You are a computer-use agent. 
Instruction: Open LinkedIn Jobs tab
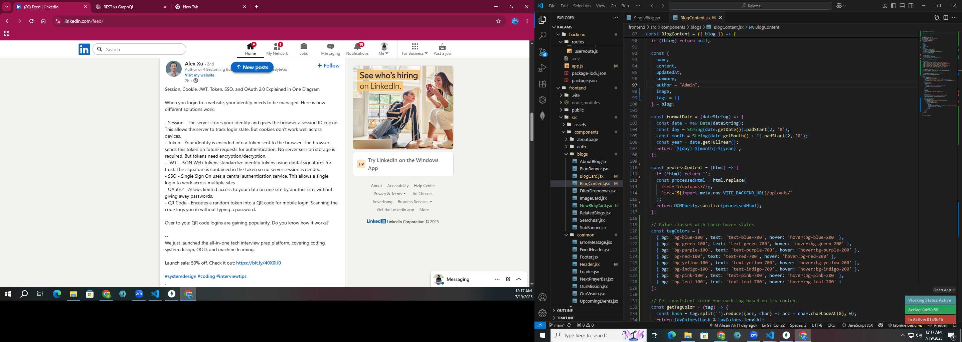[x=304, y=49]
